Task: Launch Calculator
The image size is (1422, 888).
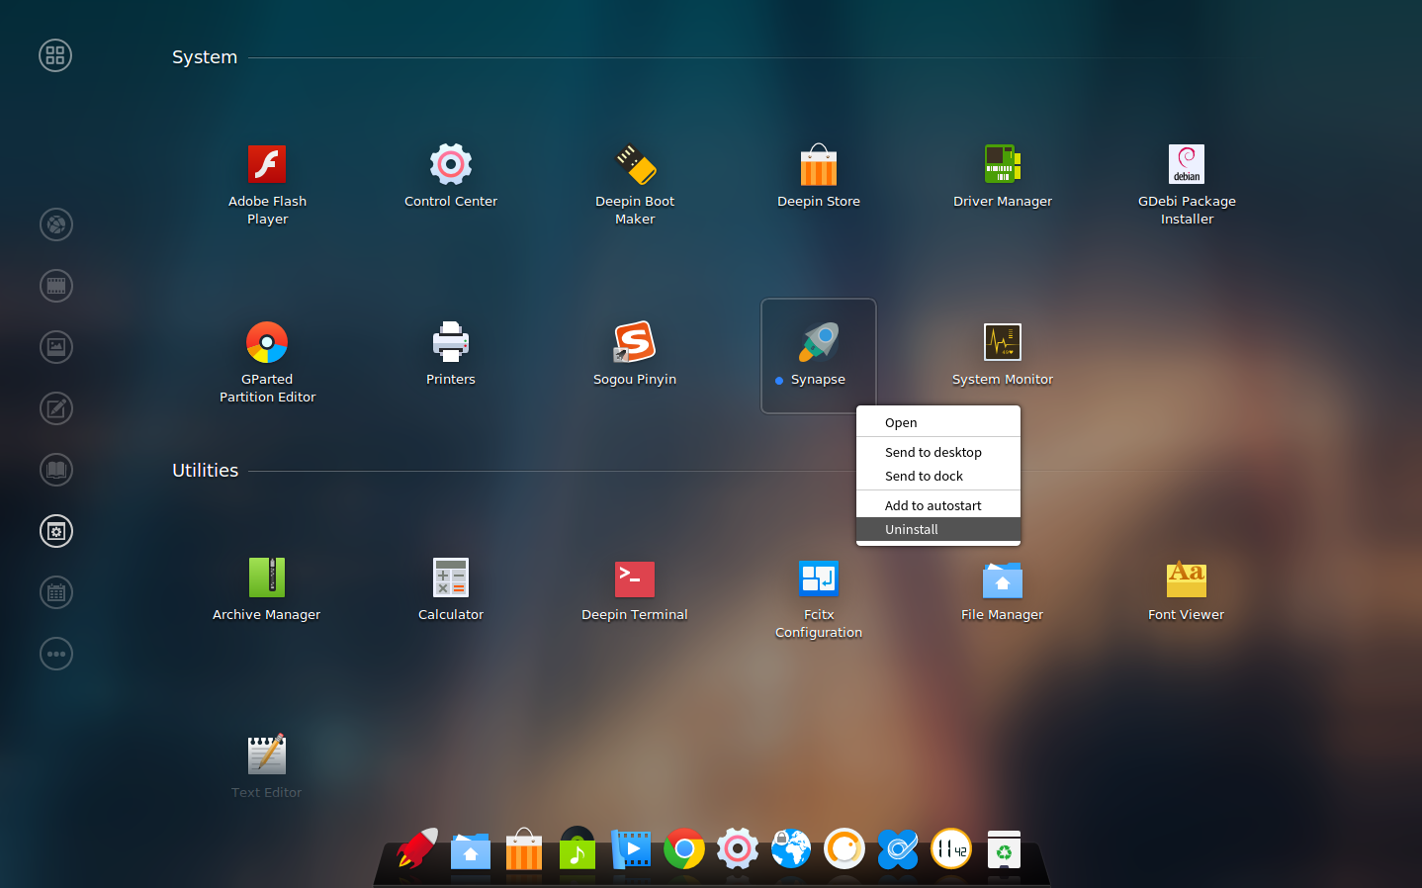Action: click(451, 577)
